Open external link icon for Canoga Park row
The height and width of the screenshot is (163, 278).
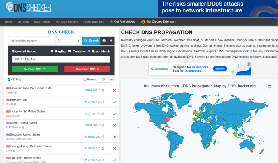click(103, 148)
